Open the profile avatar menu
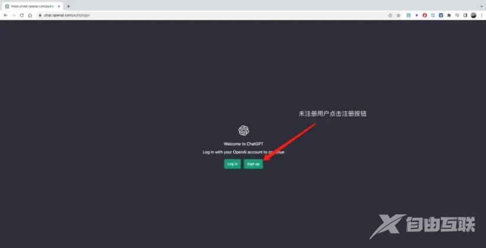 click(473, 15)
